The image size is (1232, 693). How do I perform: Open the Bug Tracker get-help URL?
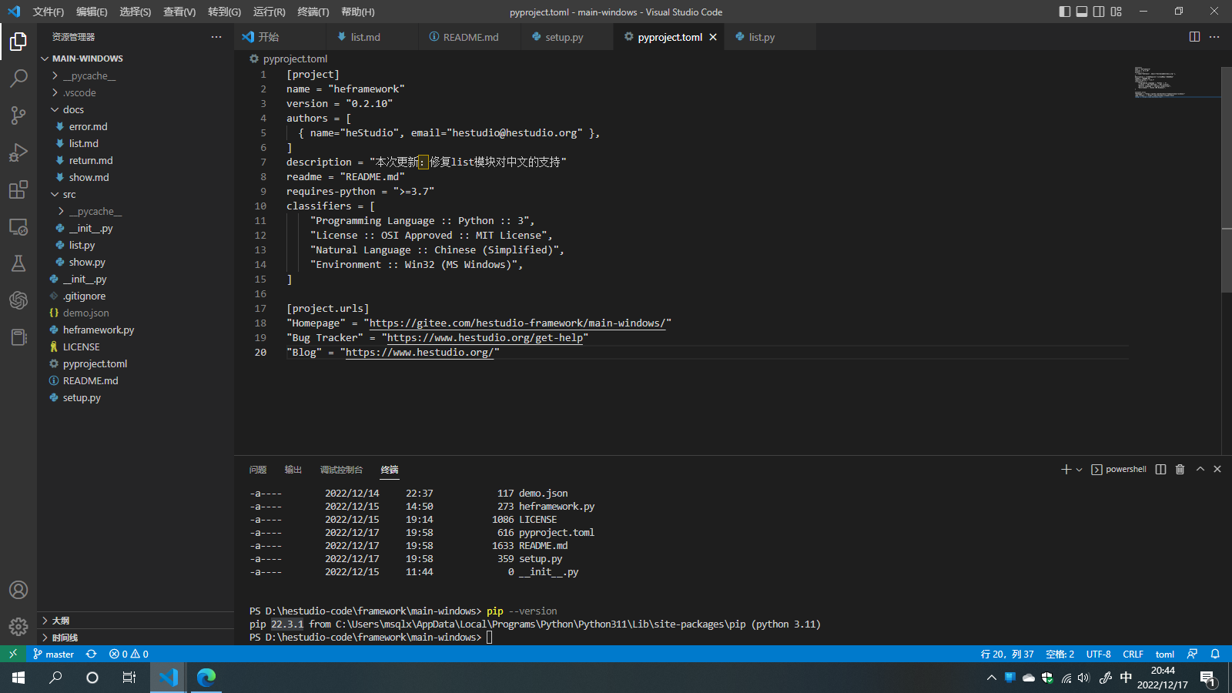point(485,338)
